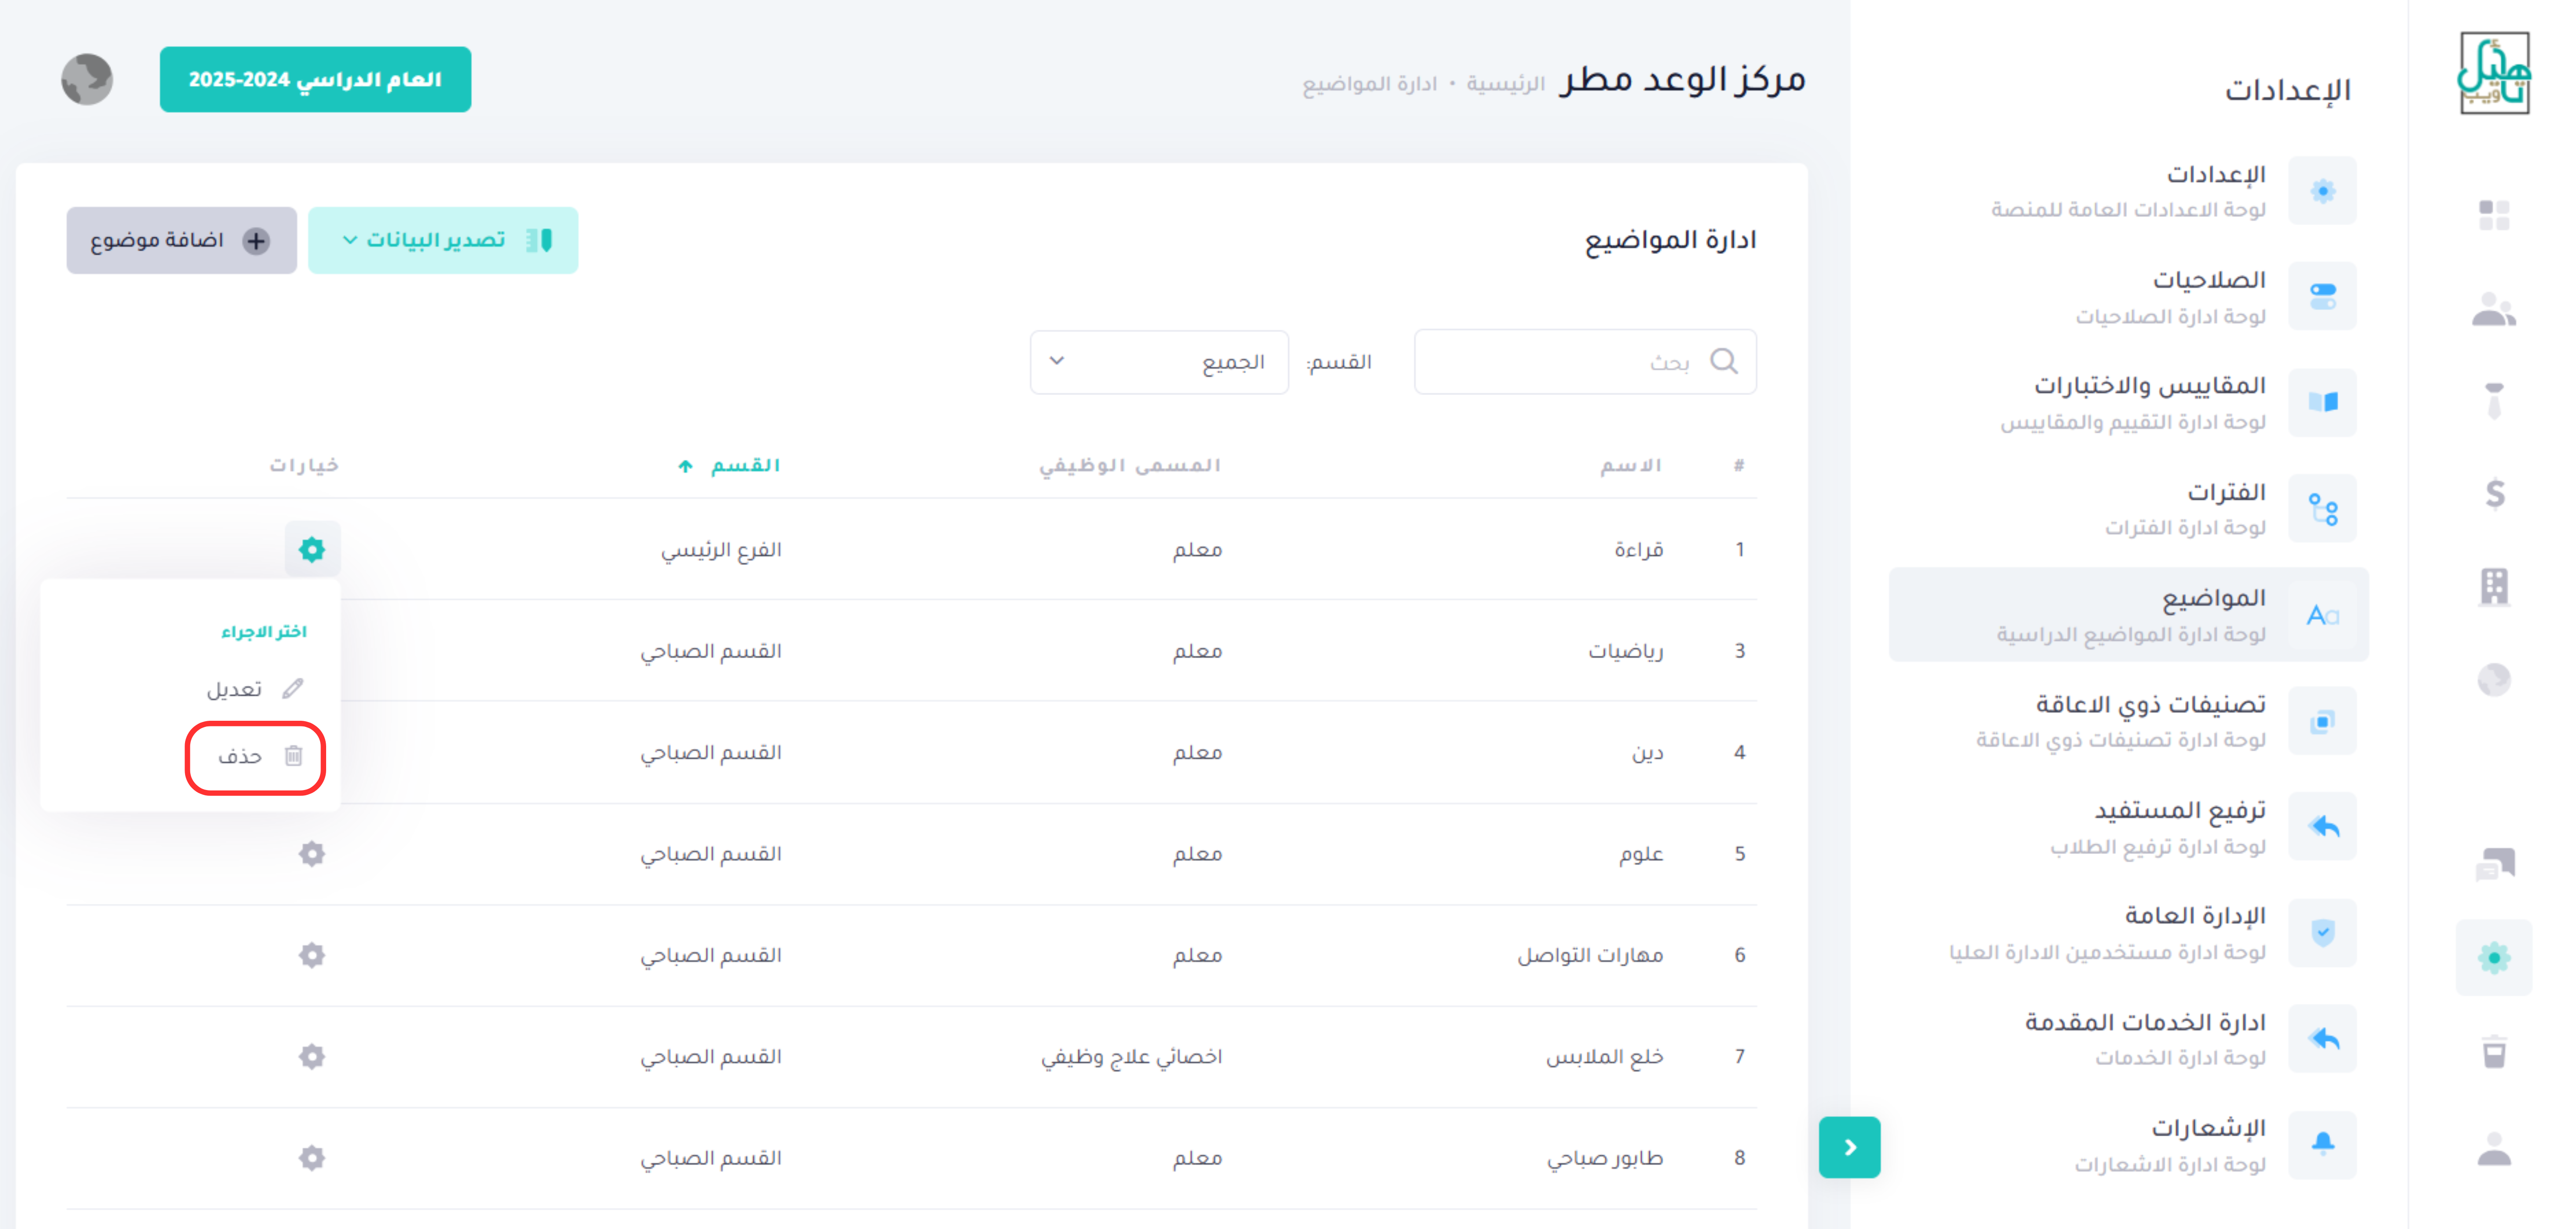Open the chat messages icon in right rail

(x=2494, y=864)
